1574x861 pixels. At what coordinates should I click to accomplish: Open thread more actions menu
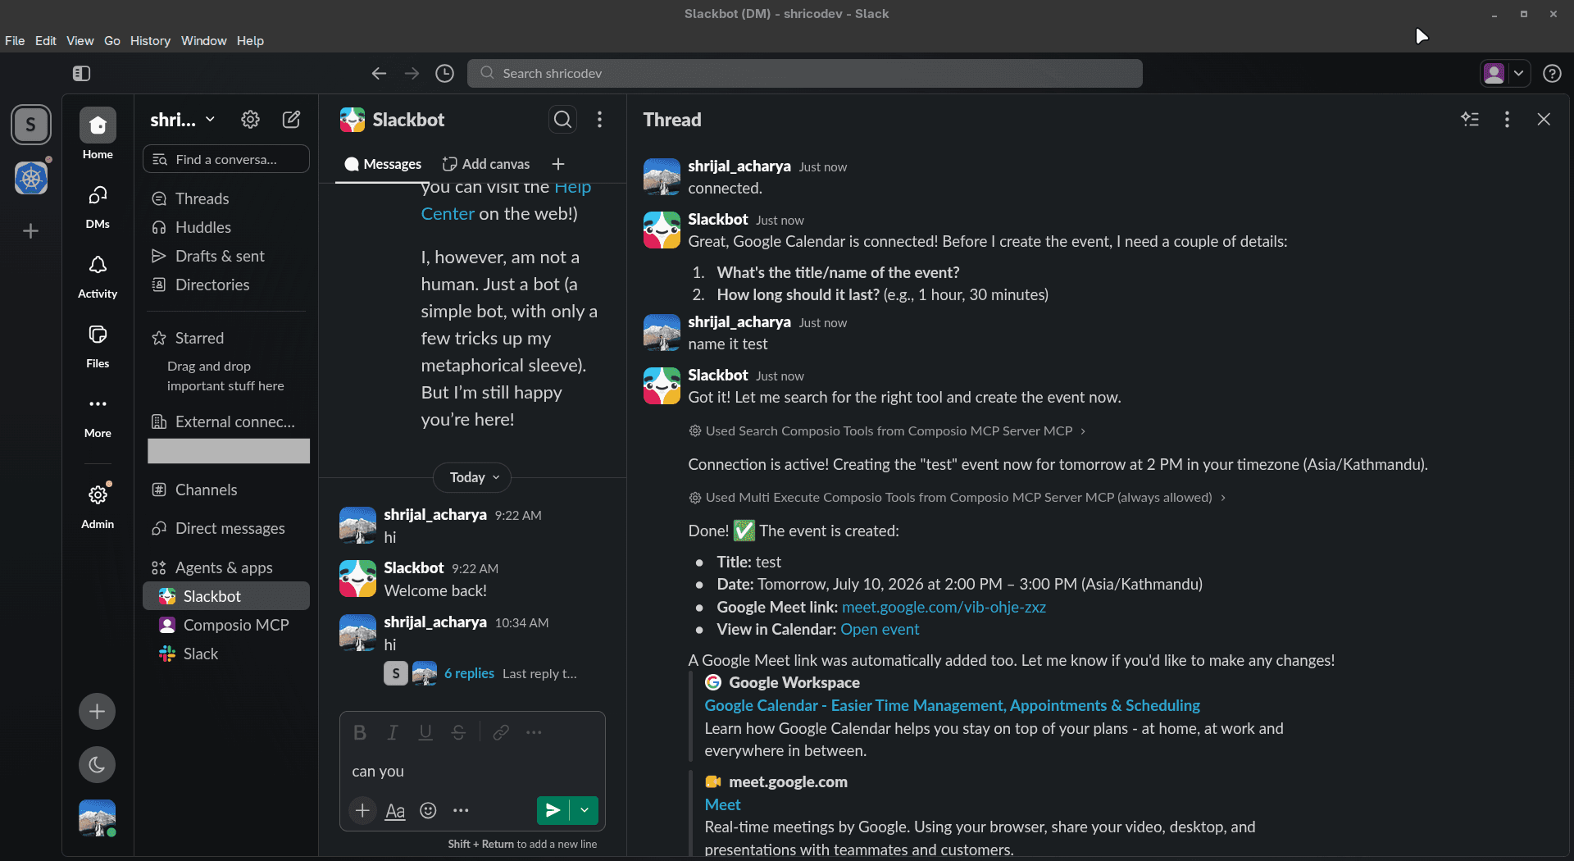tap(1507, 120)
